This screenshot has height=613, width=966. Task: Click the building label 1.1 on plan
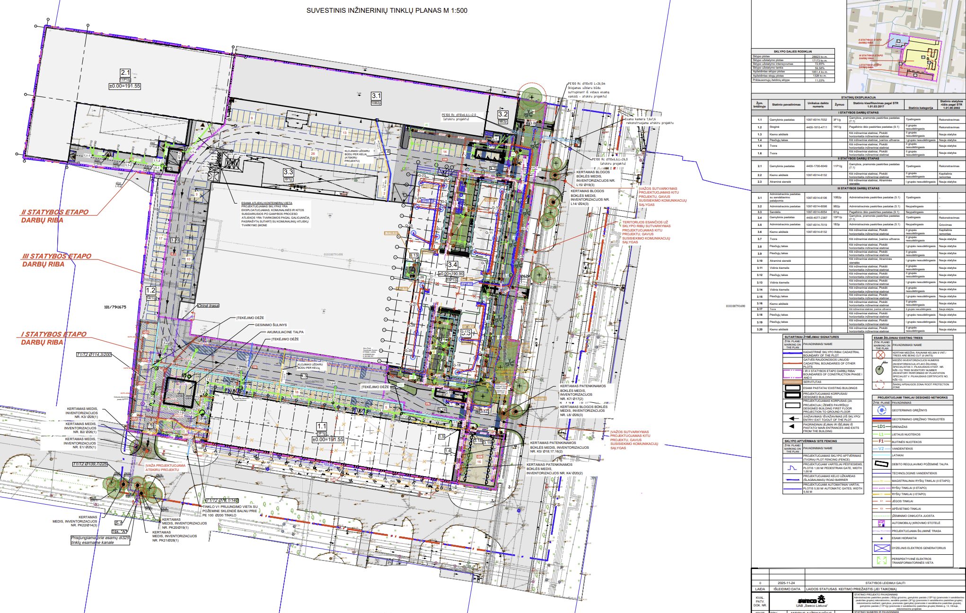[322, 426]
